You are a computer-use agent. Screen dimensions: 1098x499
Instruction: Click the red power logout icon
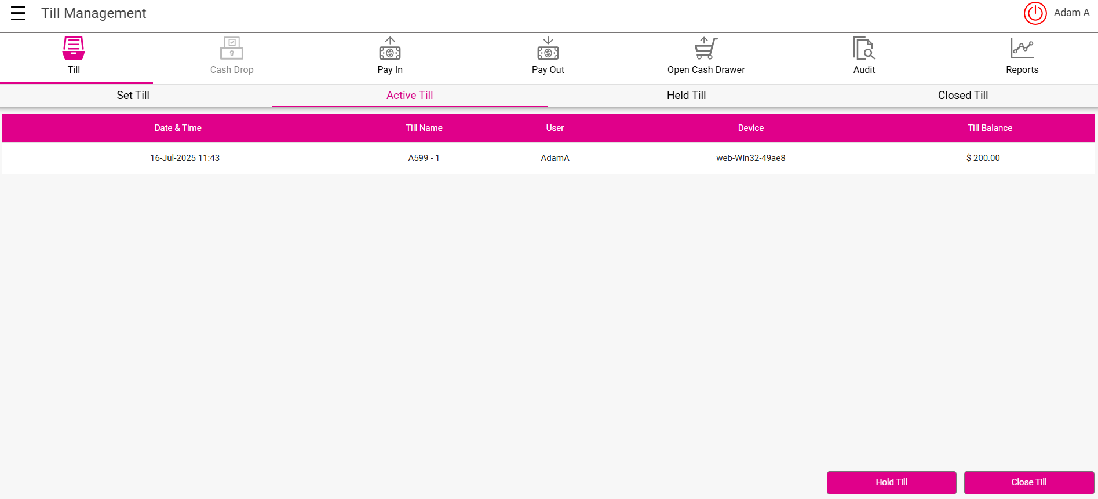1035,13
